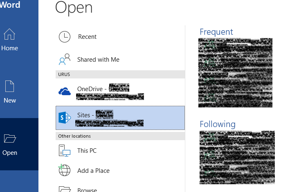Viewport: 281px width, 192px height.
Task: Click the Open folder icon in sidebar
Action: pyautogui.click(x=10, y=138)
